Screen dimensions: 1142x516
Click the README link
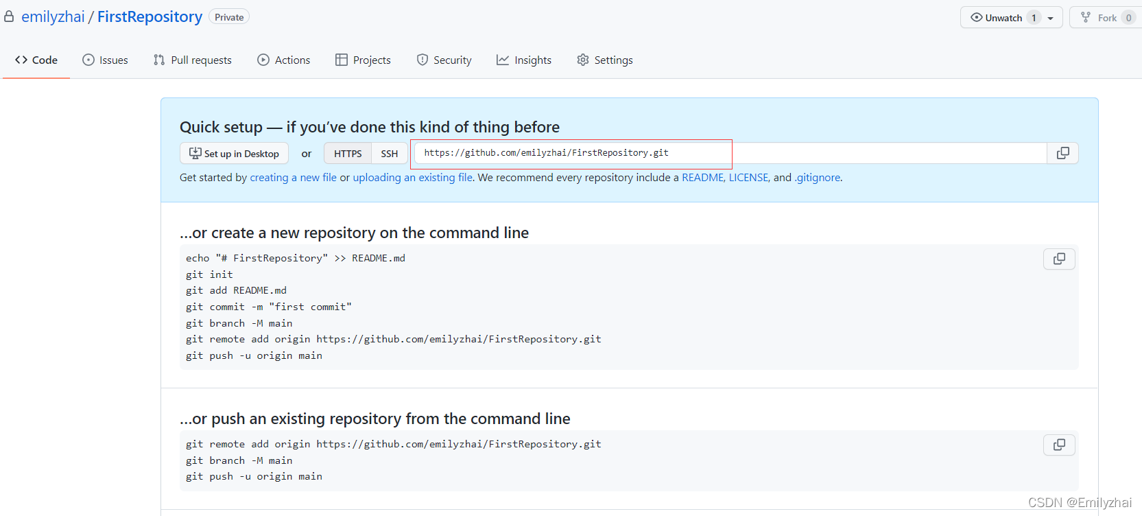coord(702,177)
